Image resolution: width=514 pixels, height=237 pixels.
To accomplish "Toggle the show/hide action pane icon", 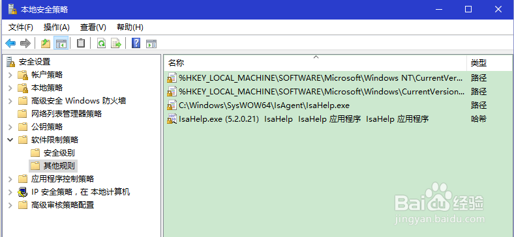I will tap(151, 43).
